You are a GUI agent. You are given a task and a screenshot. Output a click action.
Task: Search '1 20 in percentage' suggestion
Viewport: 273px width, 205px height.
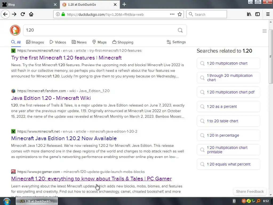tap(228, 135)
